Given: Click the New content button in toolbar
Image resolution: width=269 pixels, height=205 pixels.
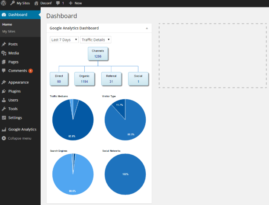Looking at the screenshot, I should point(75,3).
